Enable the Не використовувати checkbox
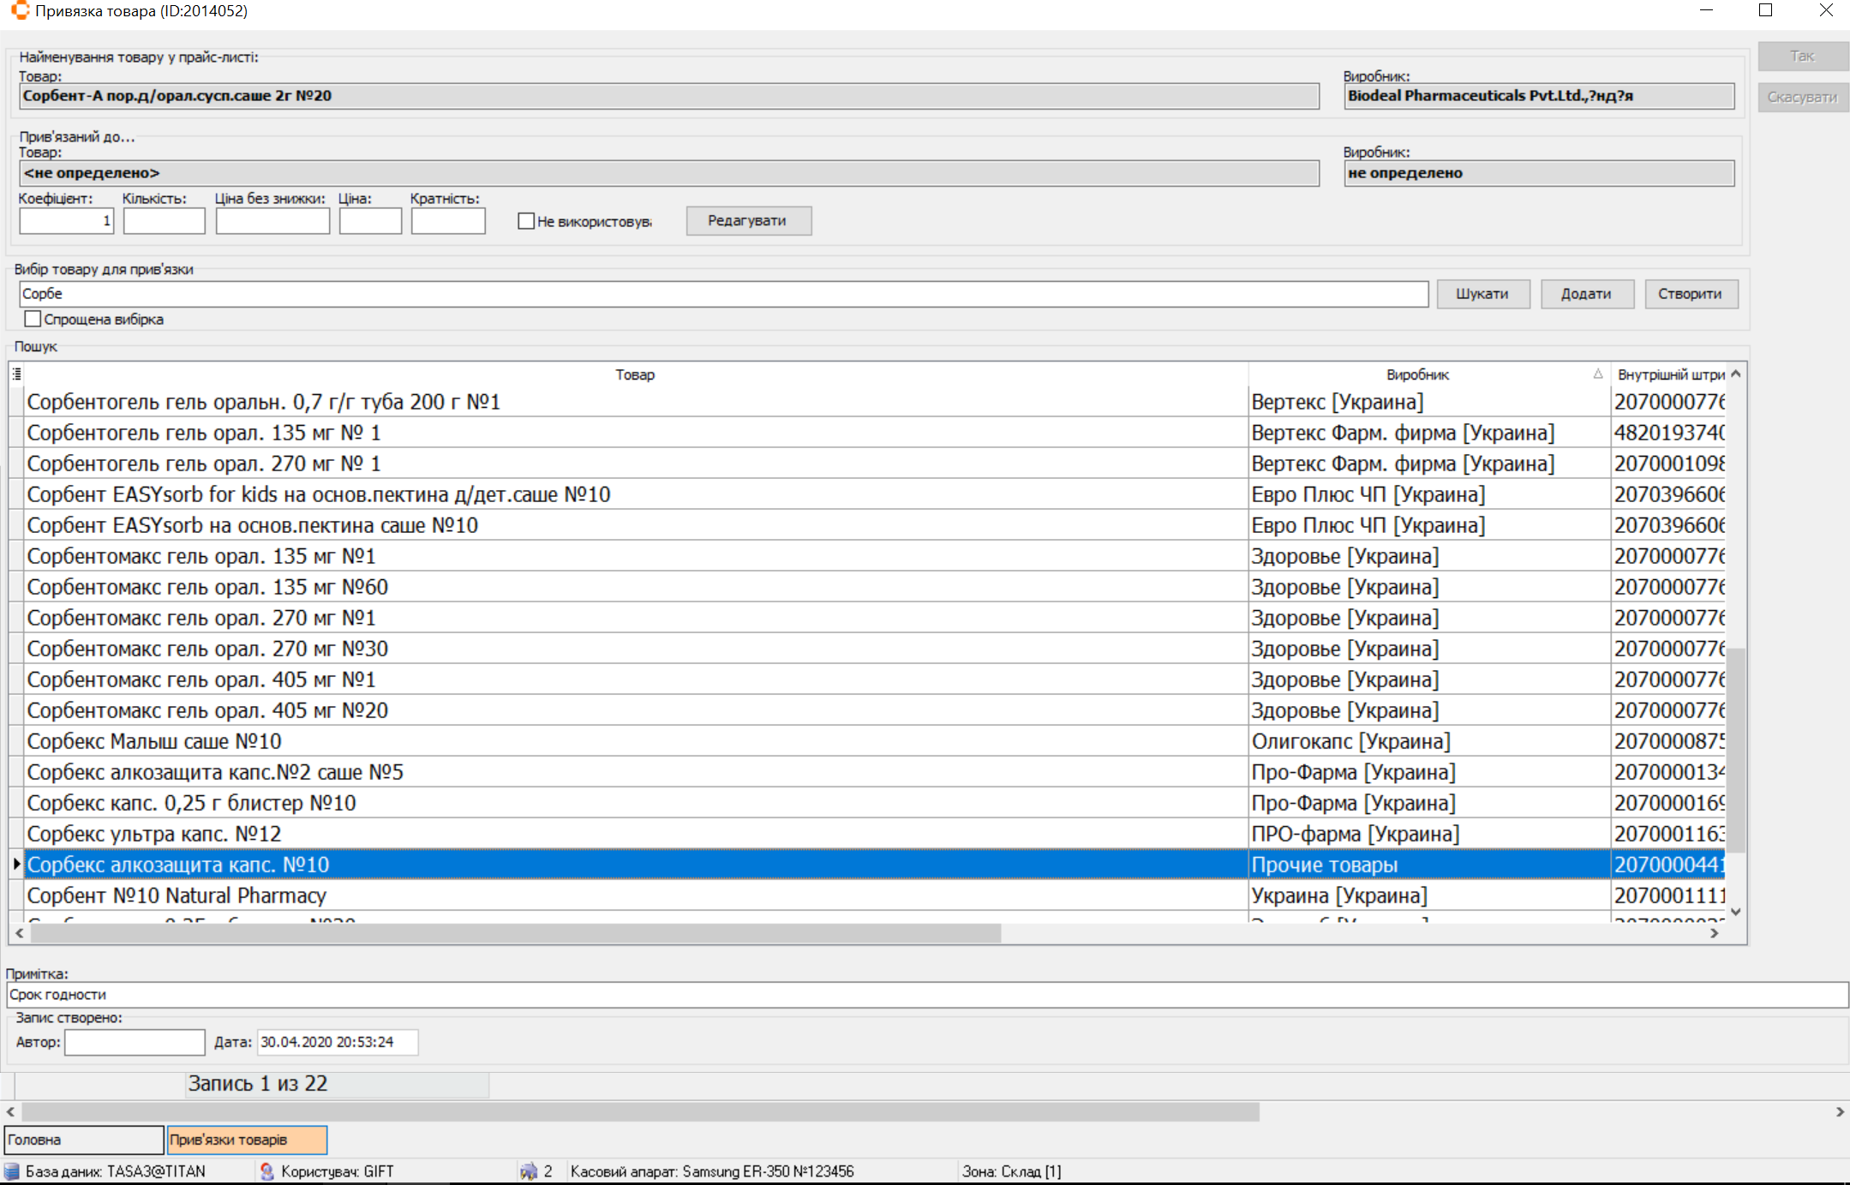1850x1185 pixels. click(x=526, y=221)
